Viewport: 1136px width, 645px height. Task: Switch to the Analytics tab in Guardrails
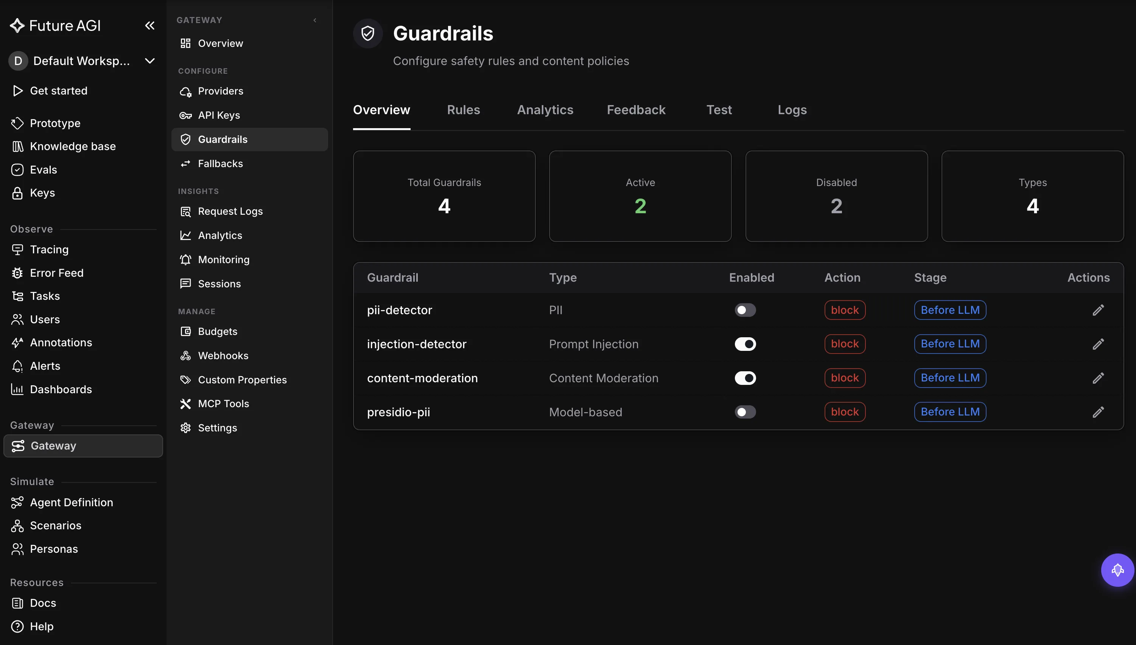tap(545, 110)
